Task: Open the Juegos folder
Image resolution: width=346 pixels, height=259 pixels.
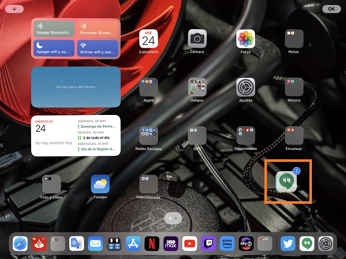Action: [x=197, y=87]
